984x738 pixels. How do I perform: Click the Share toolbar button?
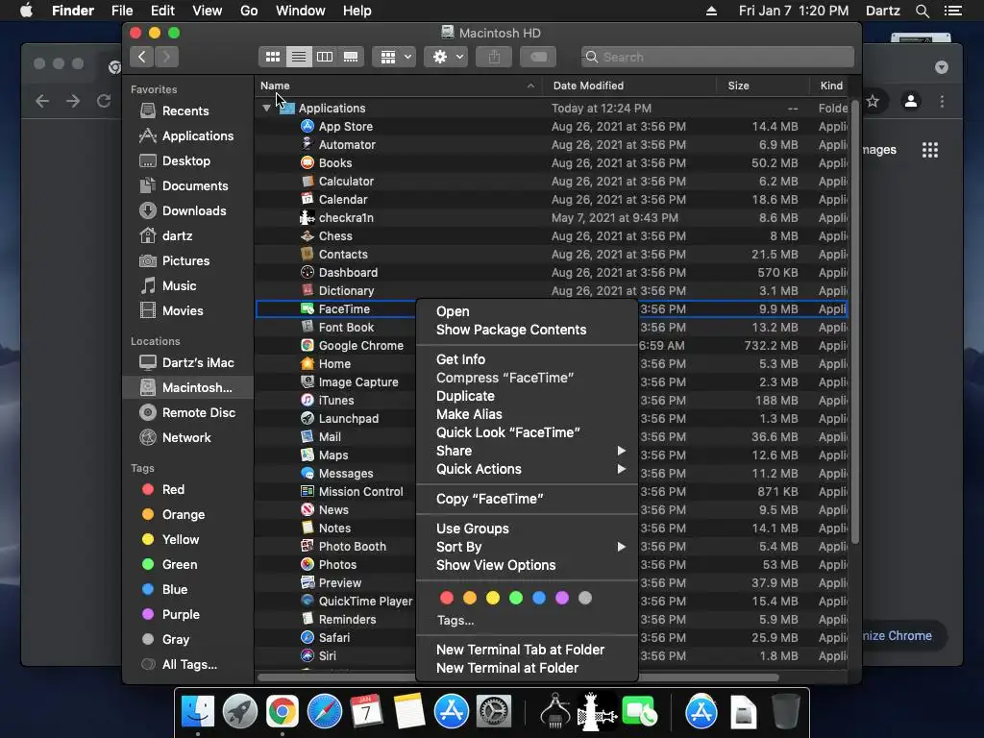coord(495,57)
